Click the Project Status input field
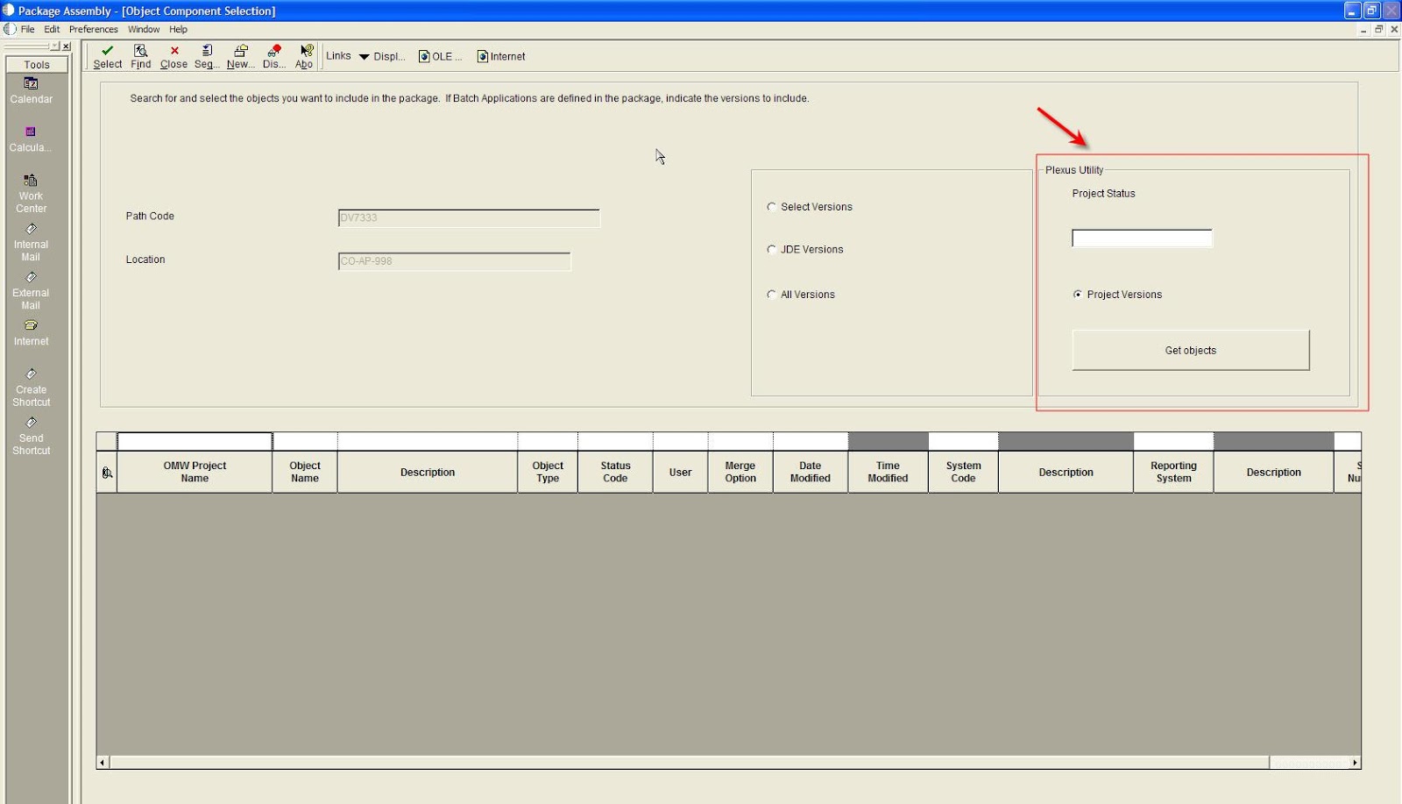The width and height of the screenshot is (1402, 804). (1141, 238)
